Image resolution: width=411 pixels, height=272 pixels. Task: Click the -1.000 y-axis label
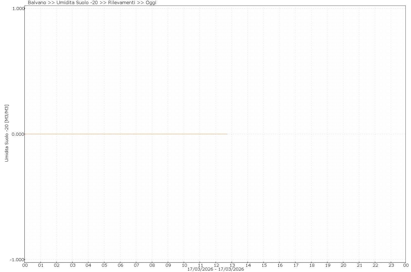click(x=17, y=260)
